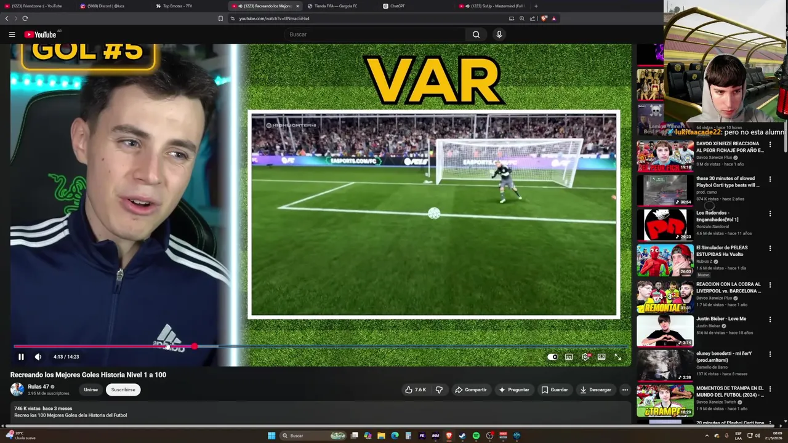Click the YouTube search magnifier button
The image size is (788, 443).
(476, 34)
